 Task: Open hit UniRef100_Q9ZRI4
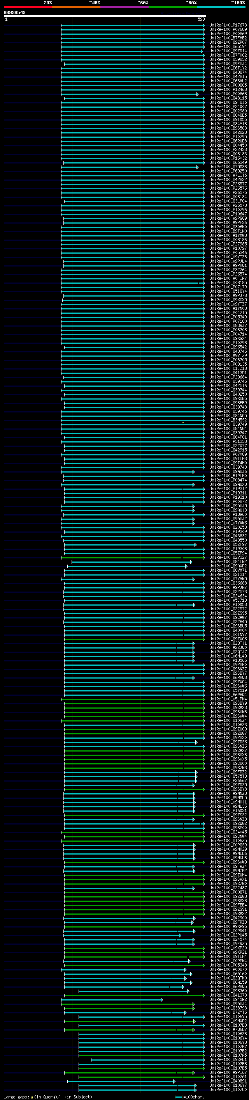click(x=228, y=51)
